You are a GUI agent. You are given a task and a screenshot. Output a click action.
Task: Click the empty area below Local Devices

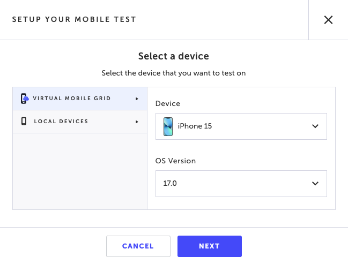(80, 171)
